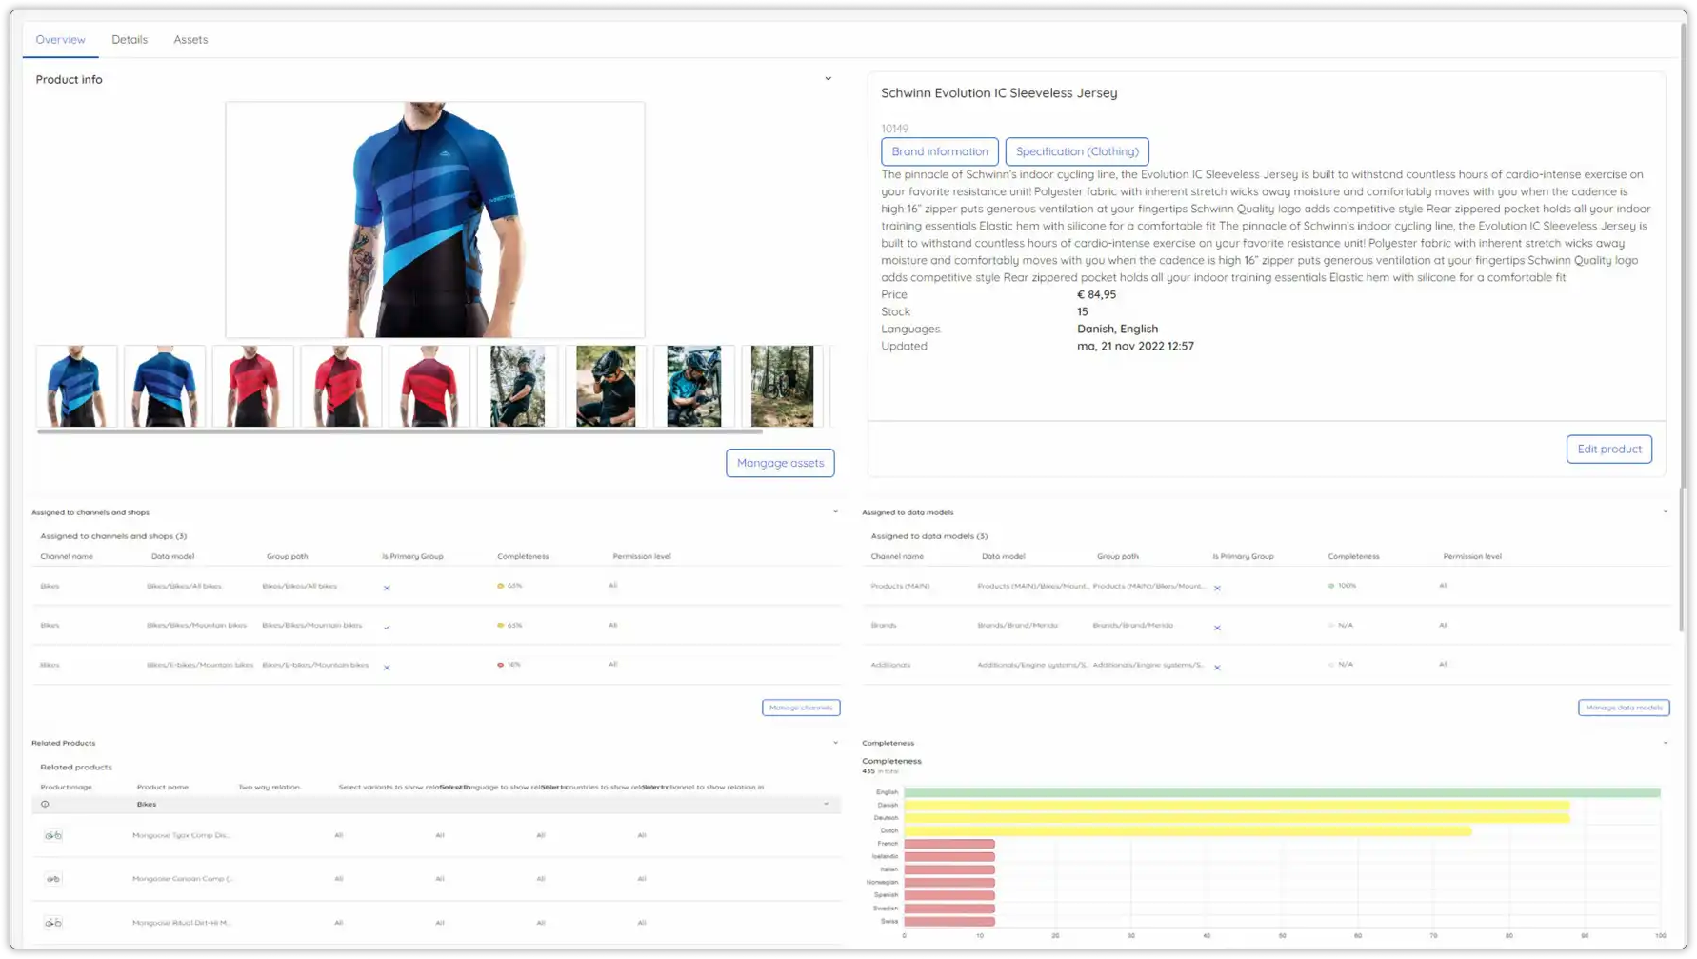Click the Mongoose Ritual Dirt product name
The height and width of the screenshot is (959, 1697).
(x=181, y=923)
